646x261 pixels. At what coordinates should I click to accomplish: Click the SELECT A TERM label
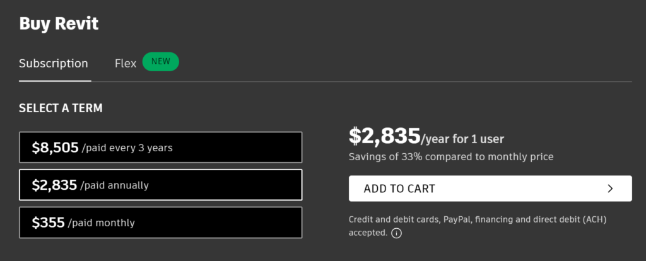click(61, 108)
